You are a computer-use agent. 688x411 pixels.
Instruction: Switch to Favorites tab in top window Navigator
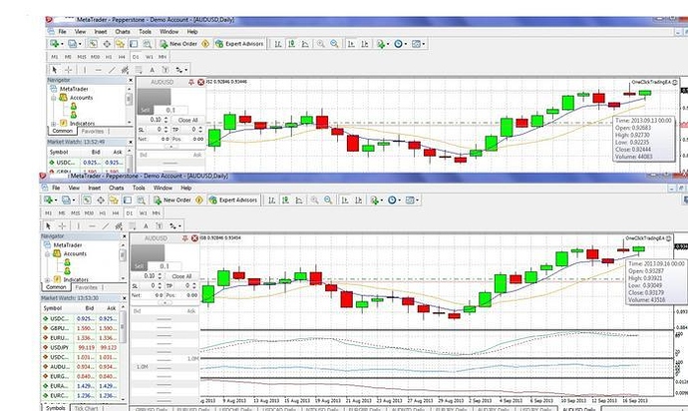(93, 131)
